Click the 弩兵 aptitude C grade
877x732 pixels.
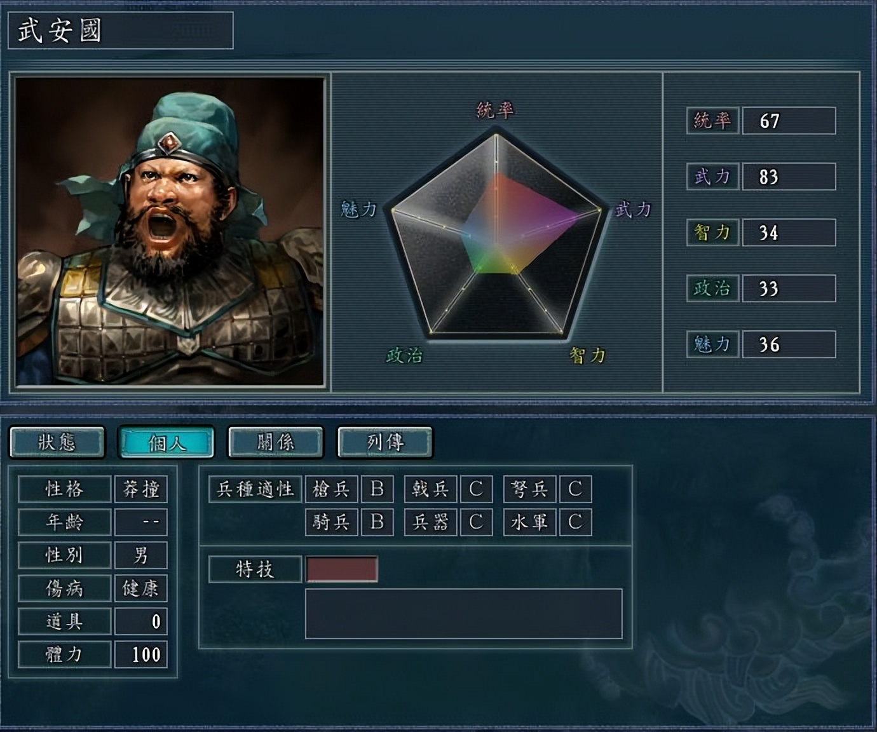[575, 489]
